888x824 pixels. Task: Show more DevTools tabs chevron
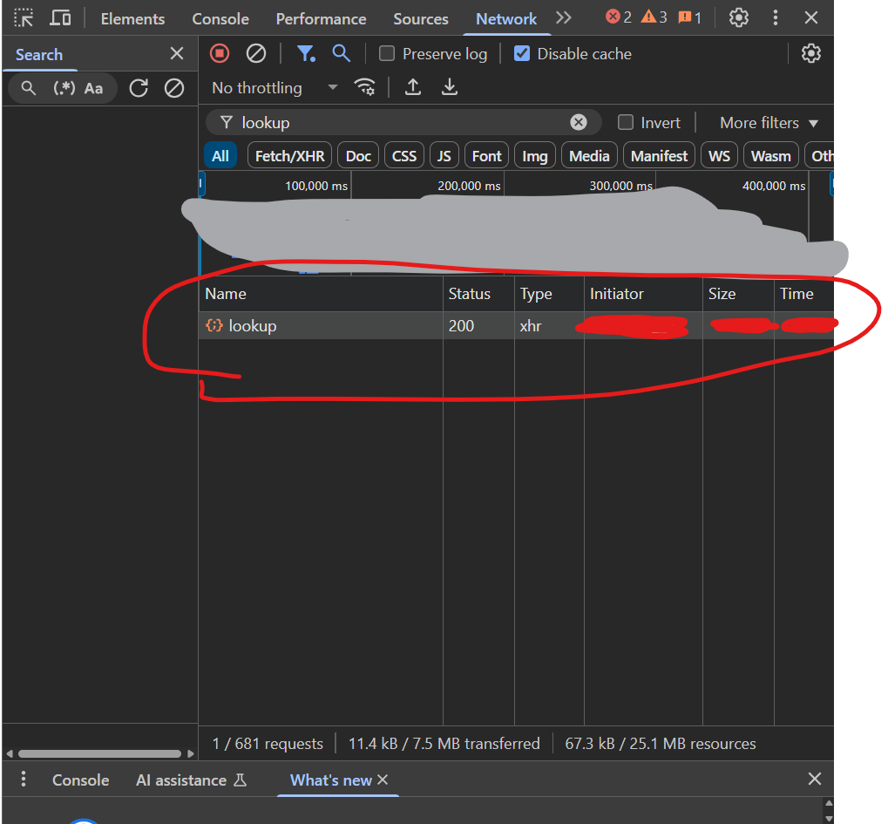point(564,18)
